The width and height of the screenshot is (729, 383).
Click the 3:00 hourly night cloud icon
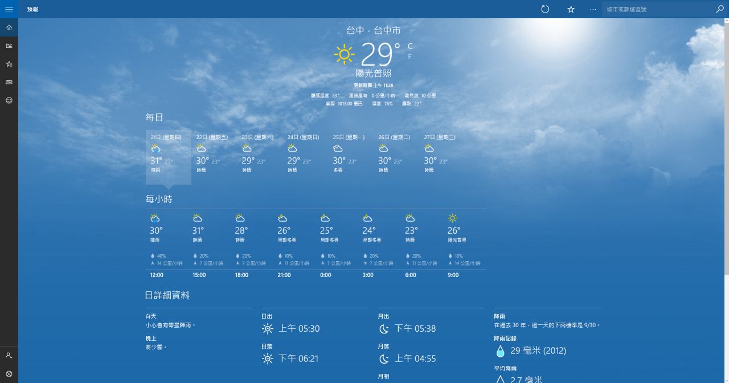click(367, 218)
